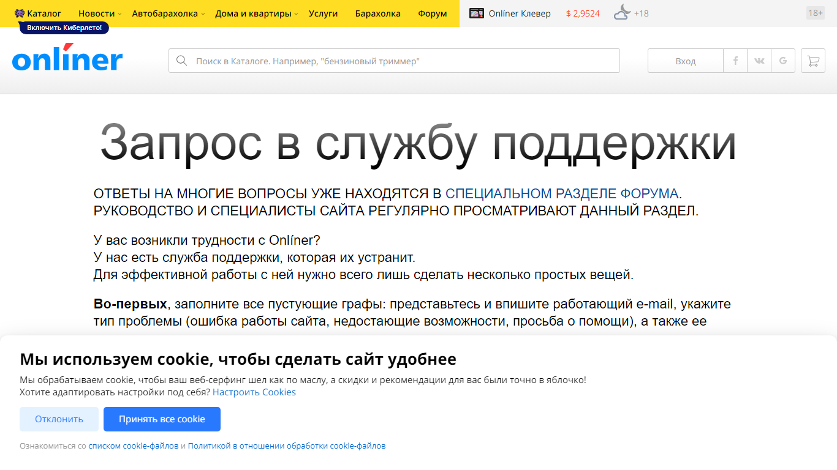Open the shopping cart icon

point(813,61)
